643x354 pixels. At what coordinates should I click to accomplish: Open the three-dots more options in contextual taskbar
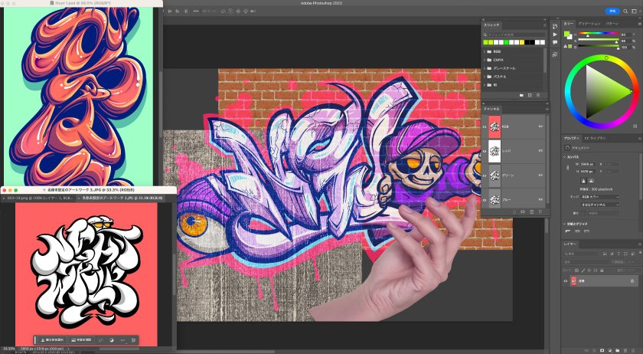pos(122,340)
